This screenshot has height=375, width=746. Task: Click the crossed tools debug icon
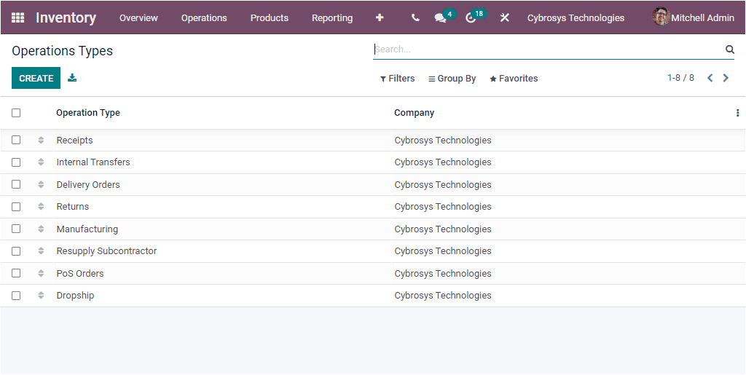click(504, 17)
